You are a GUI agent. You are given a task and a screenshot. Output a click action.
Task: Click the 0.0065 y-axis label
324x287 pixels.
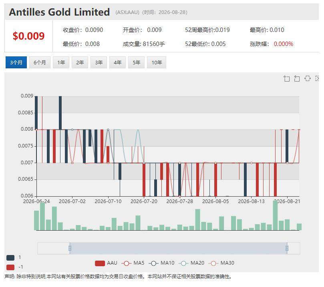tap(26, 179)
